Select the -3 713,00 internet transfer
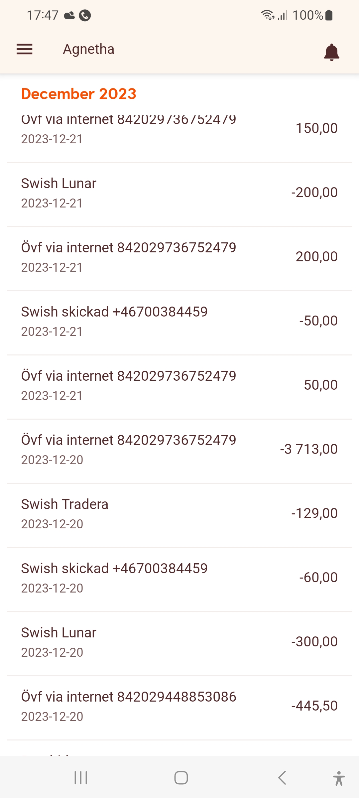Viewport: 359px width, 798px height. click(179, 450)
